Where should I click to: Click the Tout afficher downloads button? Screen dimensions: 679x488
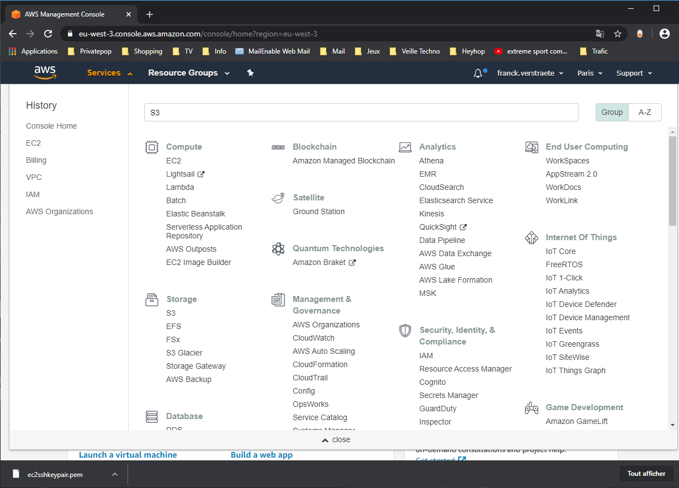coord(646,474)
